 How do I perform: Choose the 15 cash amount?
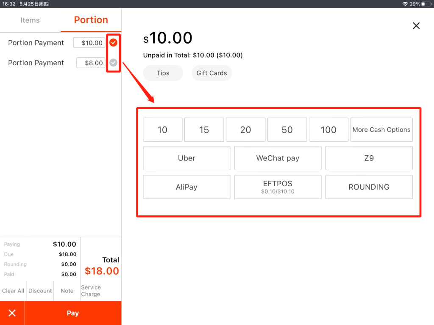coord(204,129)
